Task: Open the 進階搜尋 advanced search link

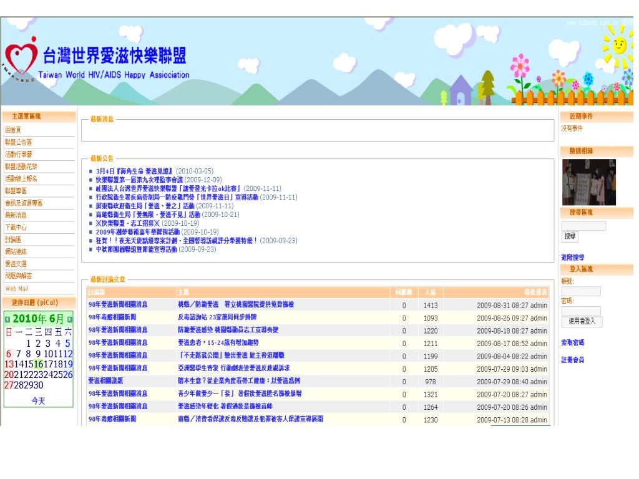Action: pos(573,257)
